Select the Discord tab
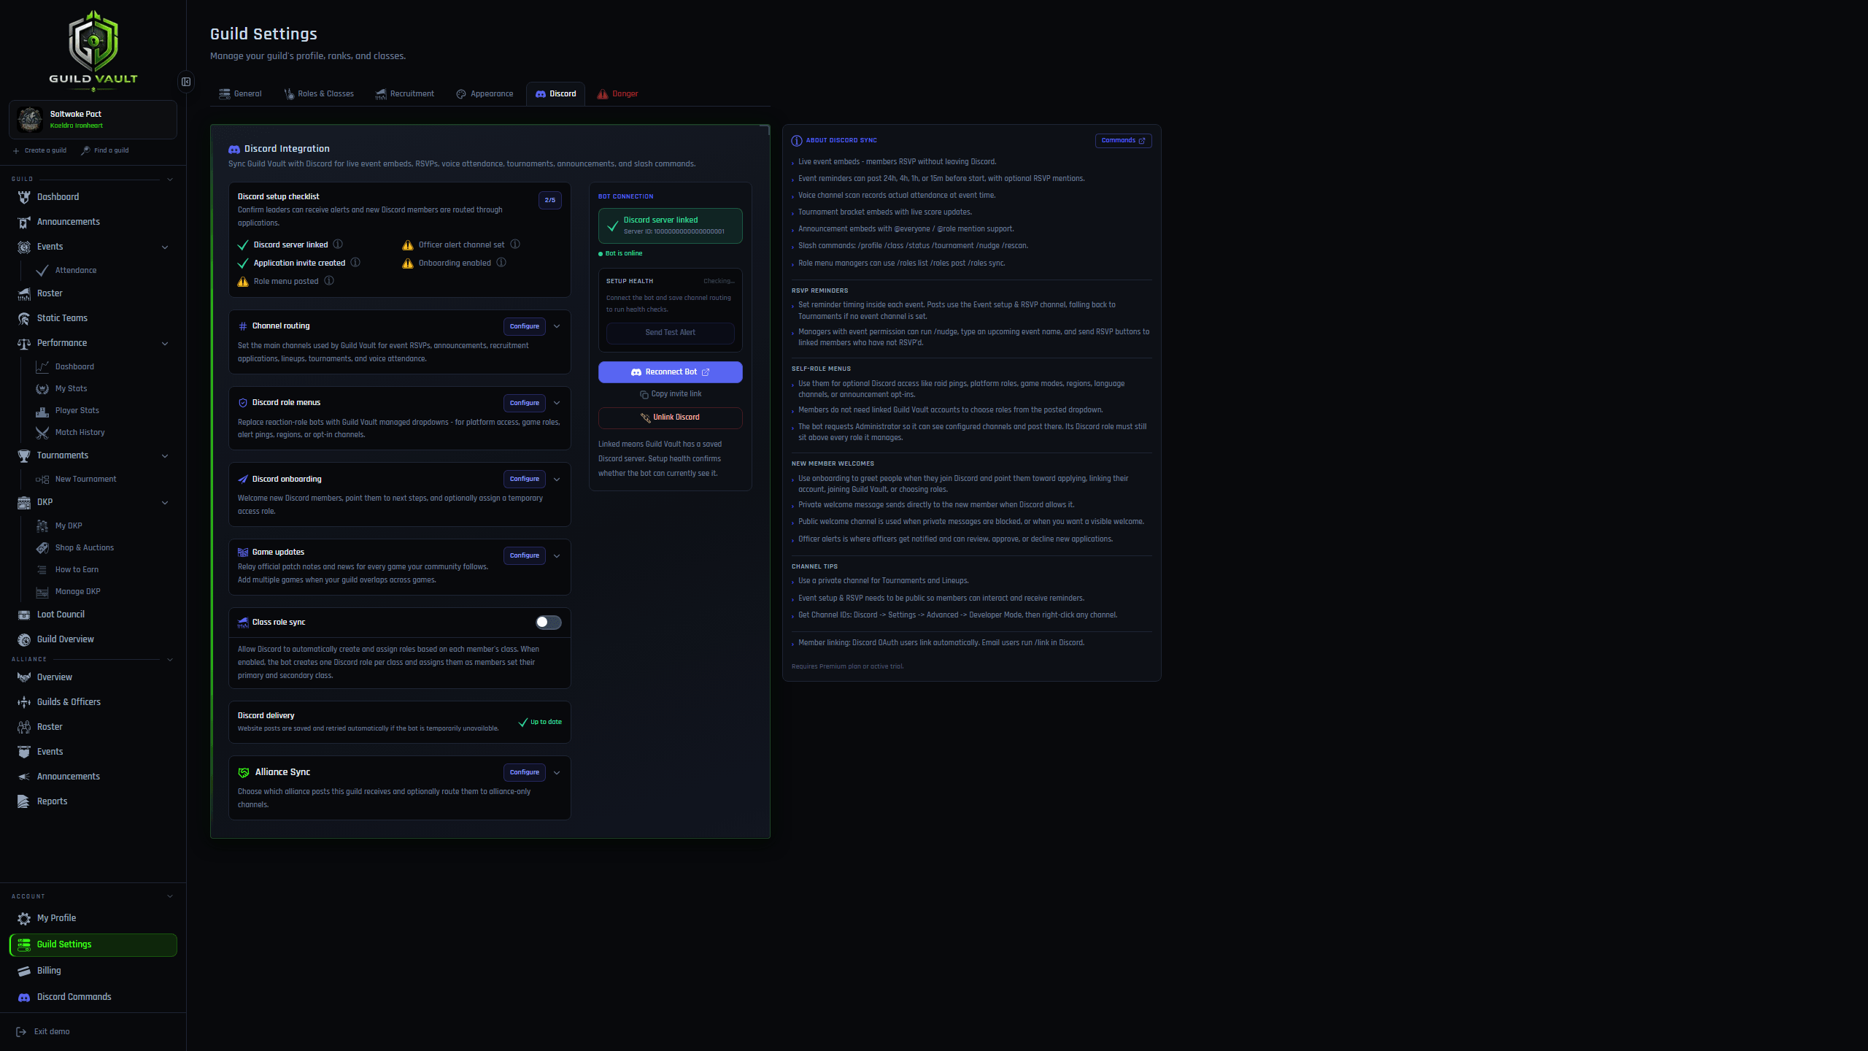Screen dimensions: 1868x1051 [x=555, y=94]
